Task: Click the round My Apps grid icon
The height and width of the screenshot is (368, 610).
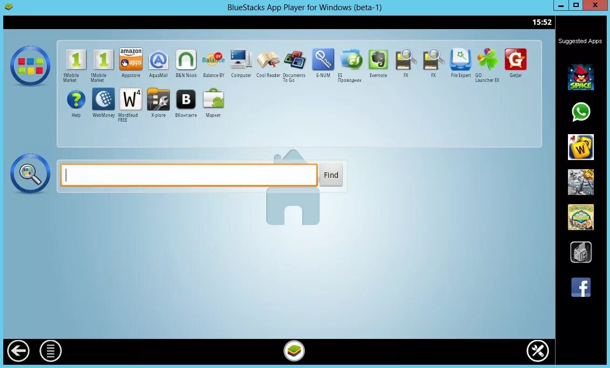Action: [x=30, y=65]
